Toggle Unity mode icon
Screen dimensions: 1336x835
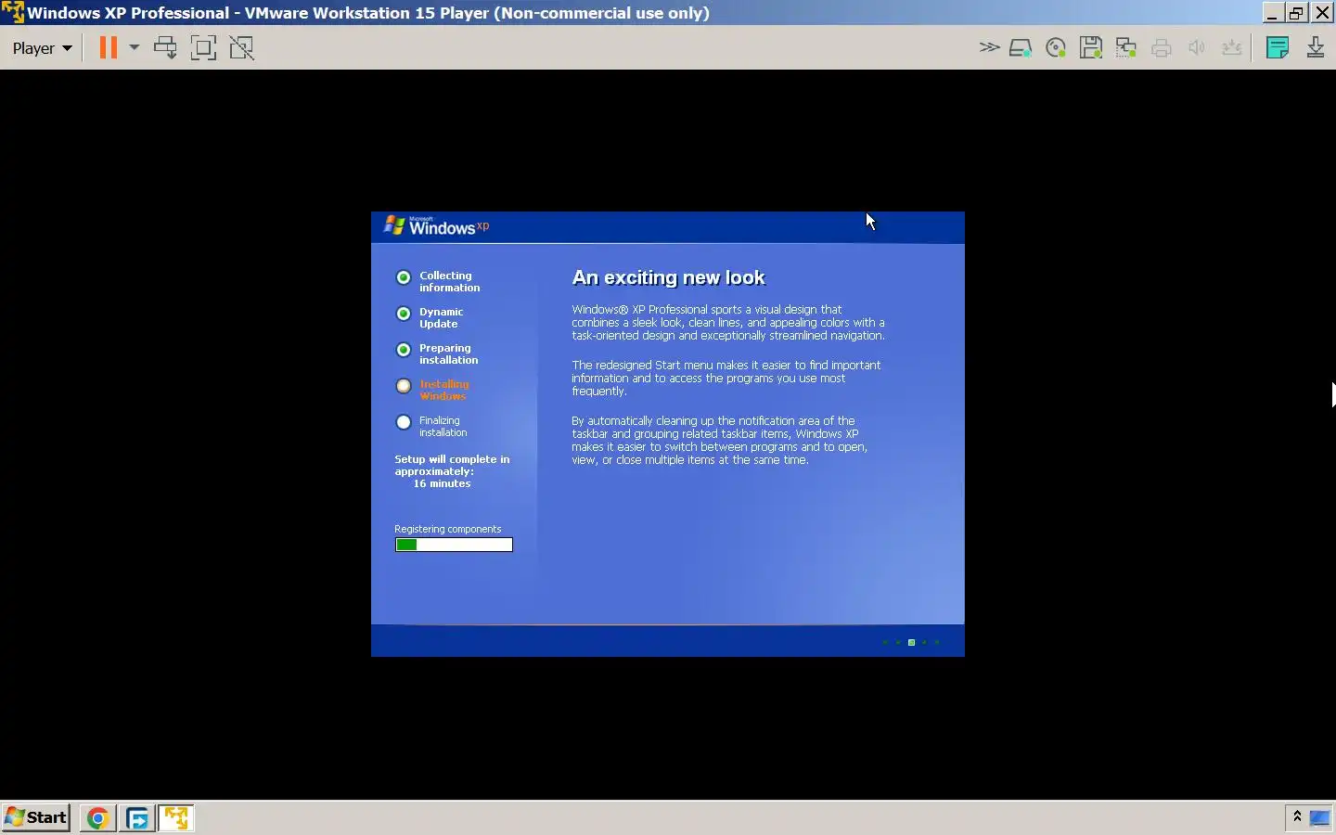point(242,47)
